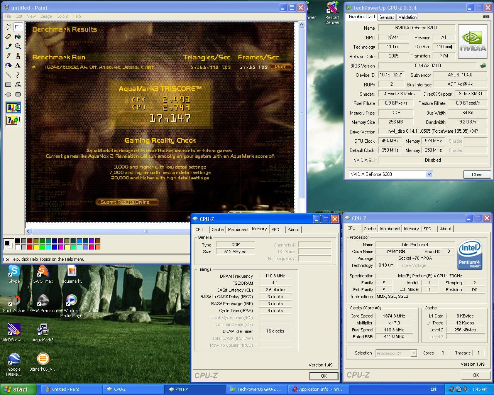Open the Colors menu in Paint
Screen dimensions: 494x395
coord(62,16)
